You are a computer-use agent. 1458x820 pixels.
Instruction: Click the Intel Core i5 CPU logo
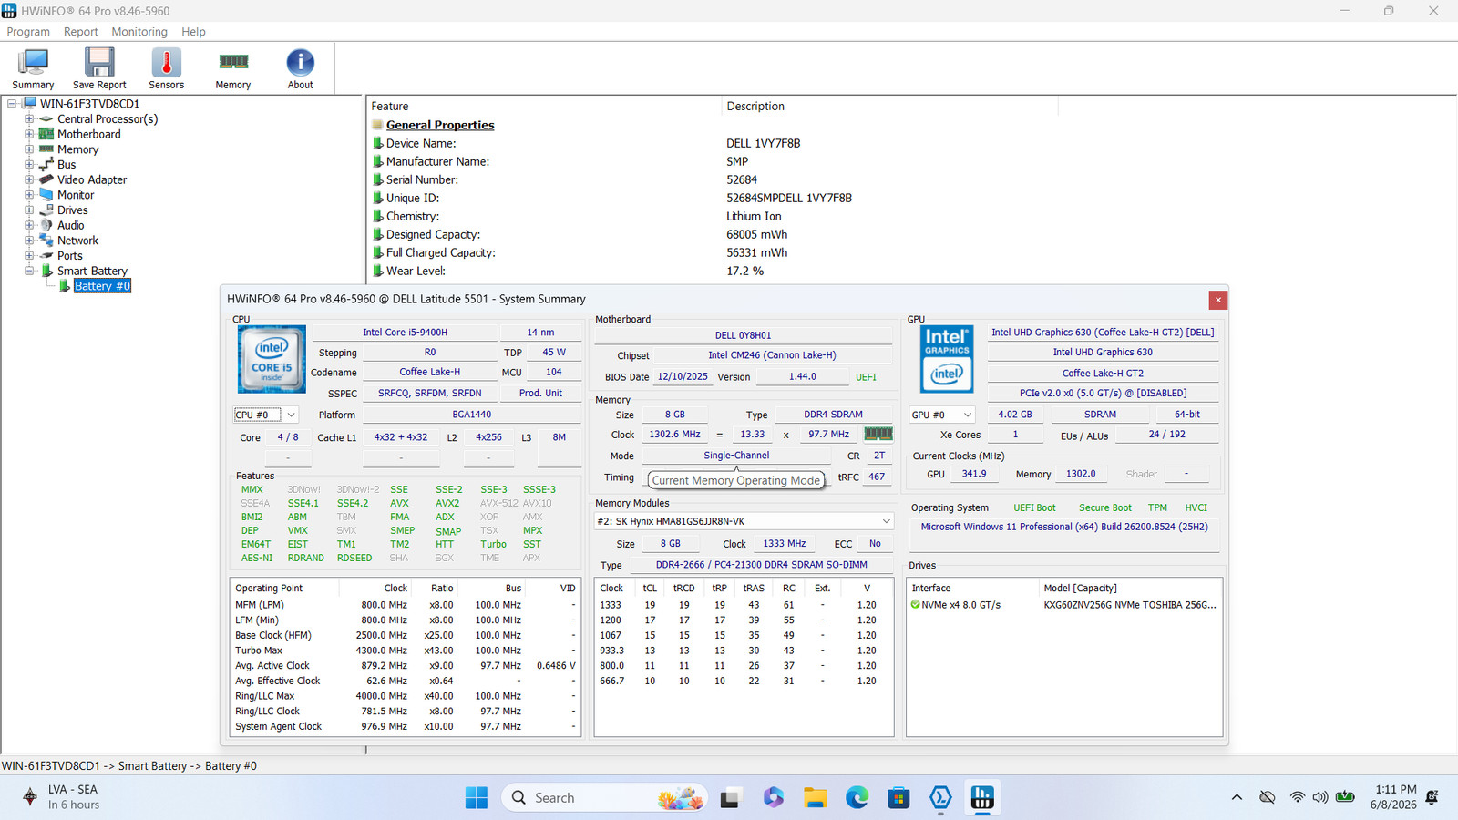click(x=272, y=359)
